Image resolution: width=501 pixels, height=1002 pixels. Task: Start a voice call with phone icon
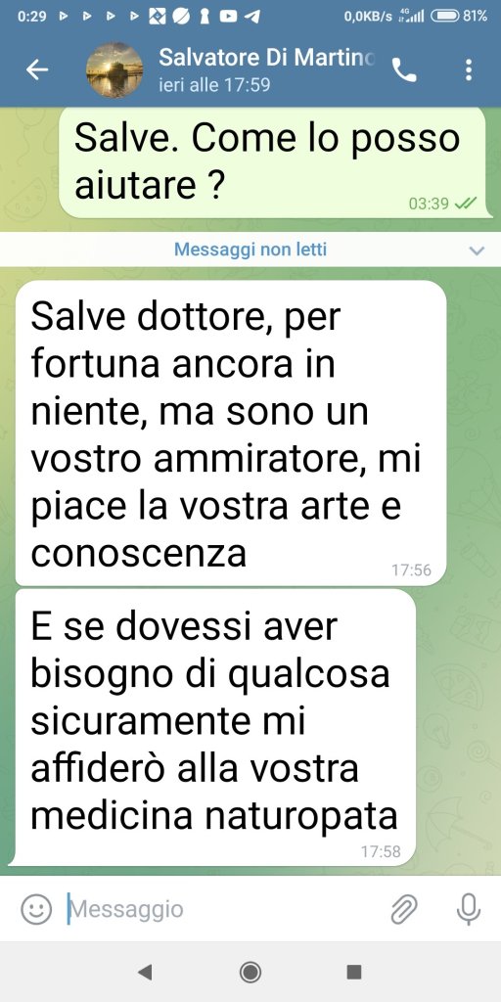404,70
